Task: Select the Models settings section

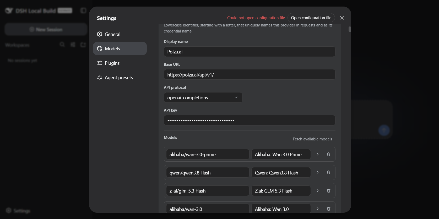Action: 120,48
